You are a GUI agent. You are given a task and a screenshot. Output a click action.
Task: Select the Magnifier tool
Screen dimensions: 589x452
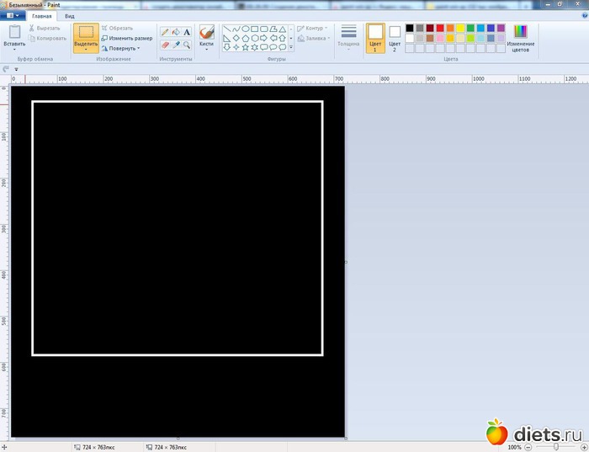click(x=187, y=44)
